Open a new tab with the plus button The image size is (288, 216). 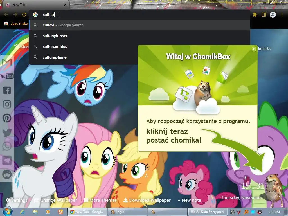point(76,5)
